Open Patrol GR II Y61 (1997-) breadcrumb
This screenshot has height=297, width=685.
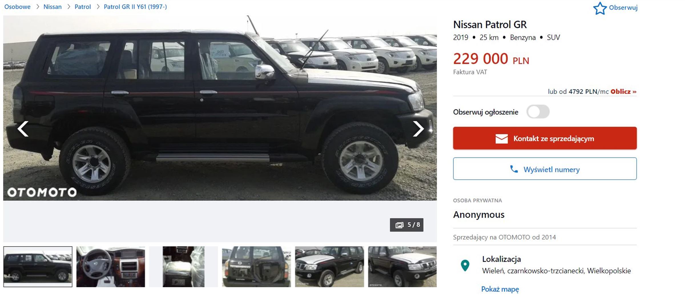[x=135, y=7]
